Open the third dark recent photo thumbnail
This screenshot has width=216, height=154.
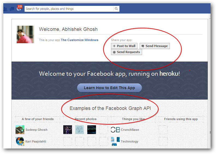pyautogui.click(x=92, y=130)
